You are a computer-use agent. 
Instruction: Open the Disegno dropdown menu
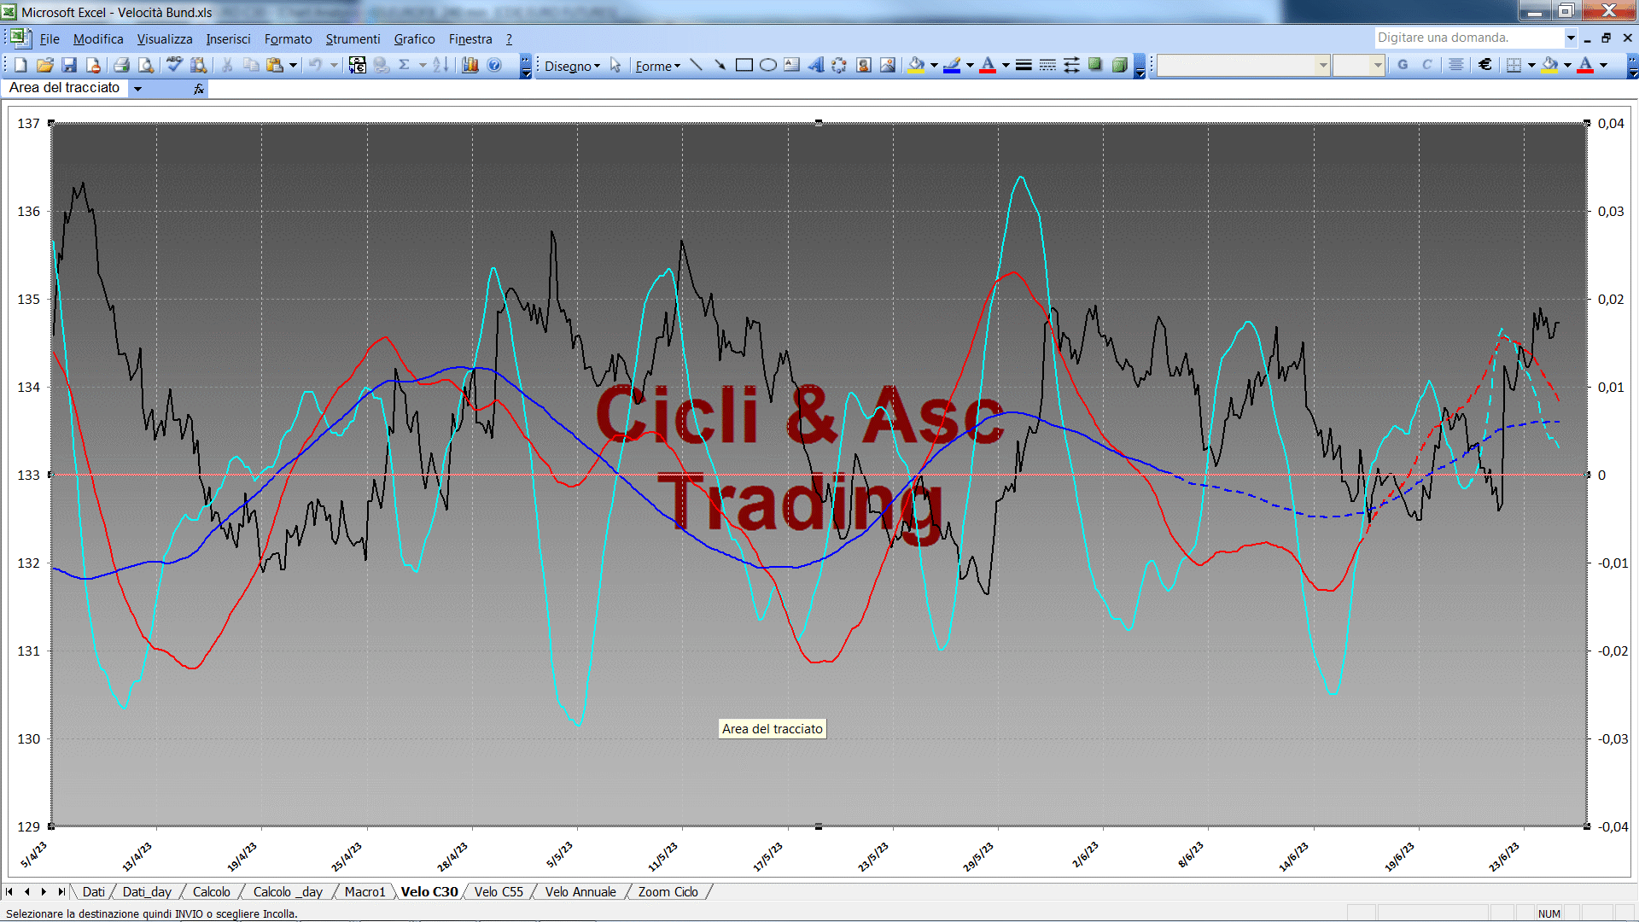(572, 66)
